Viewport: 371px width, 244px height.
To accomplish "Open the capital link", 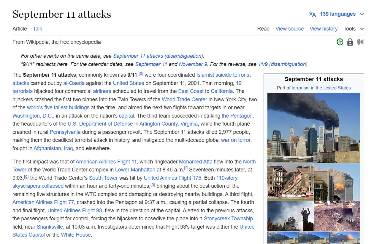I will [126, 116].
